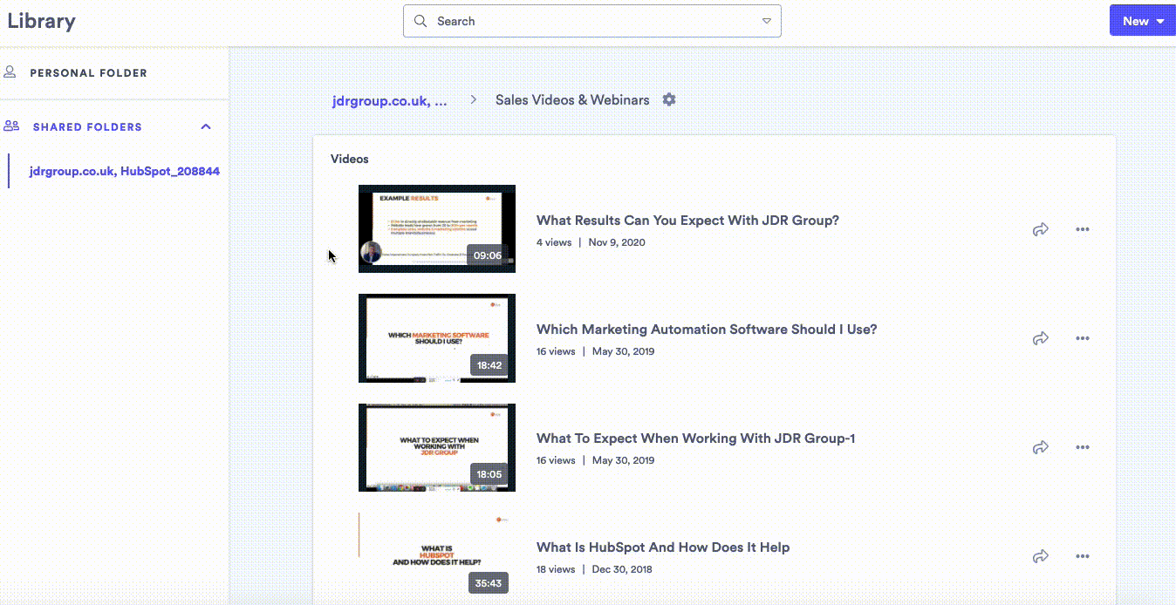
Task: Click the 18 views count
Action: click(x=556, y=569)
